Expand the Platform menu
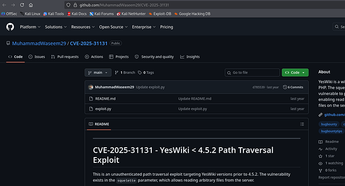The image size is (345, 186). click(30, 27)
